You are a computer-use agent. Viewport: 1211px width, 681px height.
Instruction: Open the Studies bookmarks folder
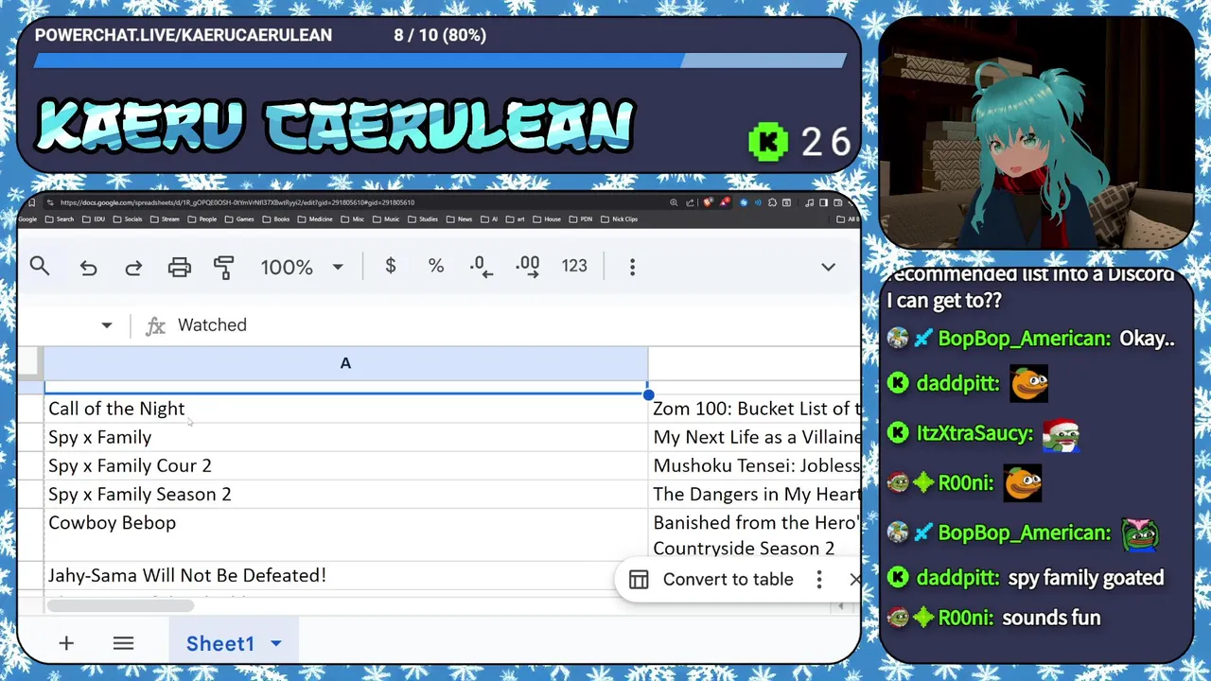click(x=423, y=219)
